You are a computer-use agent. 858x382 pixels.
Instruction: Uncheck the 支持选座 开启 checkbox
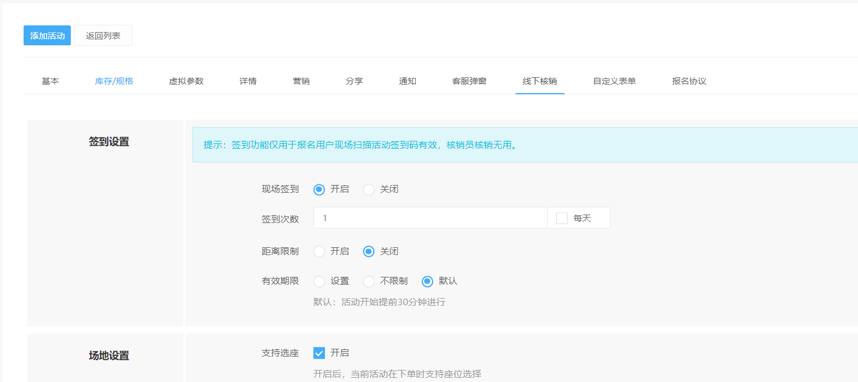pos(319,353)
